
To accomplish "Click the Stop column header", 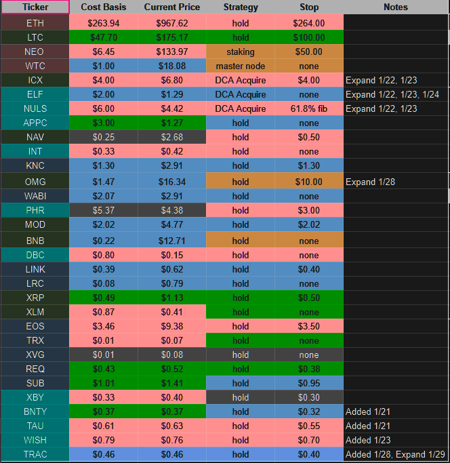I will (309, 7).
